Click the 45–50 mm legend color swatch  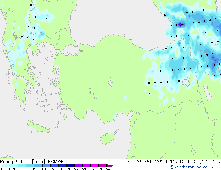[102, 165]
